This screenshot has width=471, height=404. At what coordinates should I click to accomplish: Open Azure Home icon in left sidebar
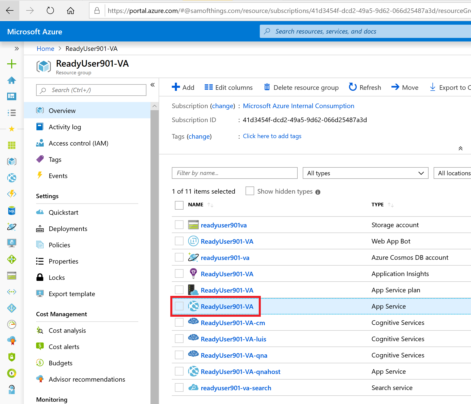click(x=12, y=80)
